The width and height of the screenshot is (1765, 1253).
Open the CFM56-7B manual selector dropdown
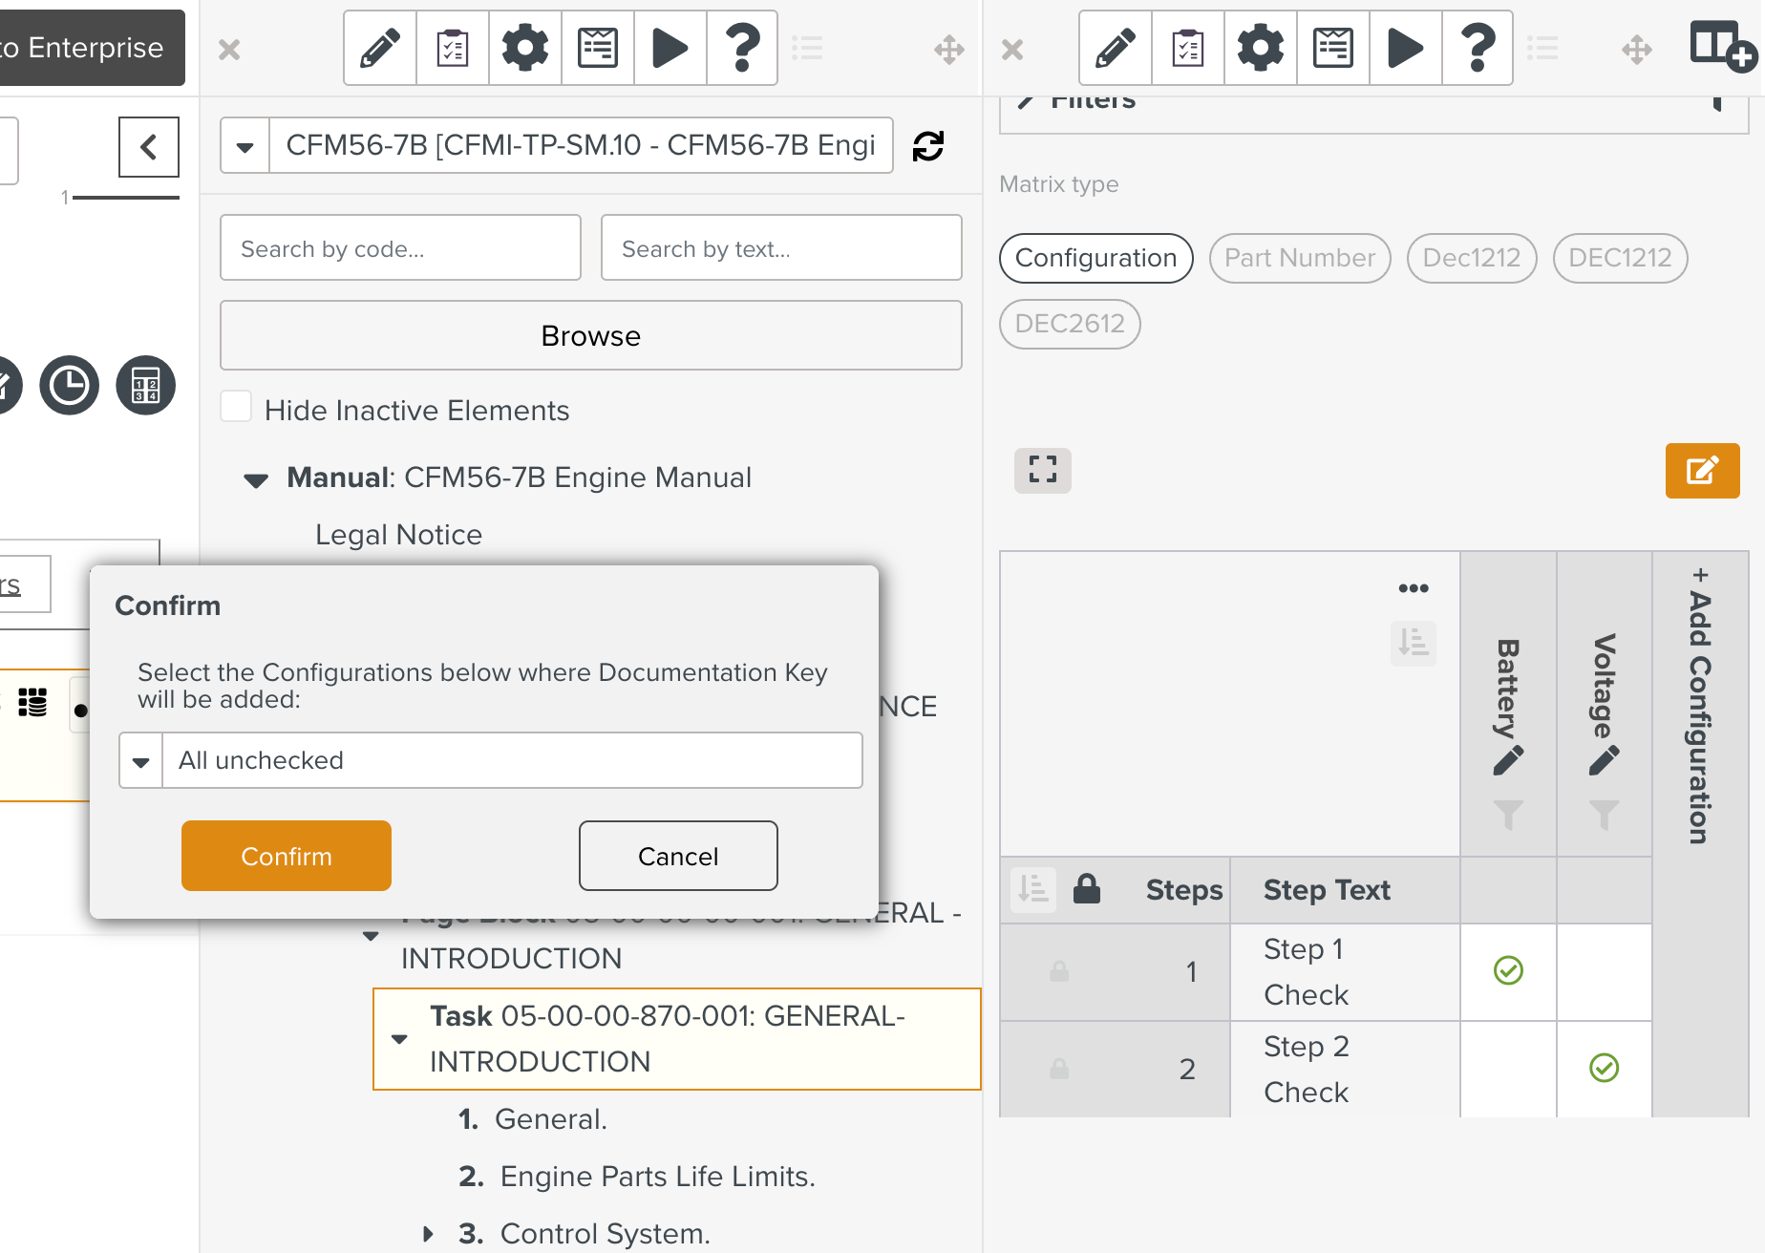click(x=245, y=146)
